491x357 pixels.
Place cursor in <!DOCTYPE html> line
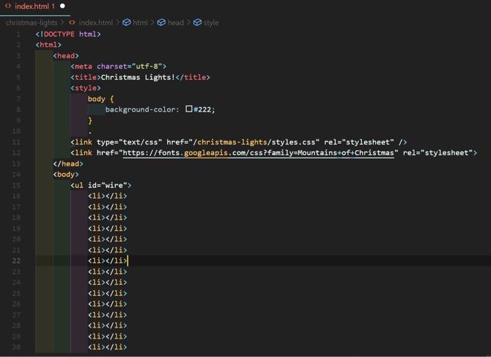tap(68, 34)
